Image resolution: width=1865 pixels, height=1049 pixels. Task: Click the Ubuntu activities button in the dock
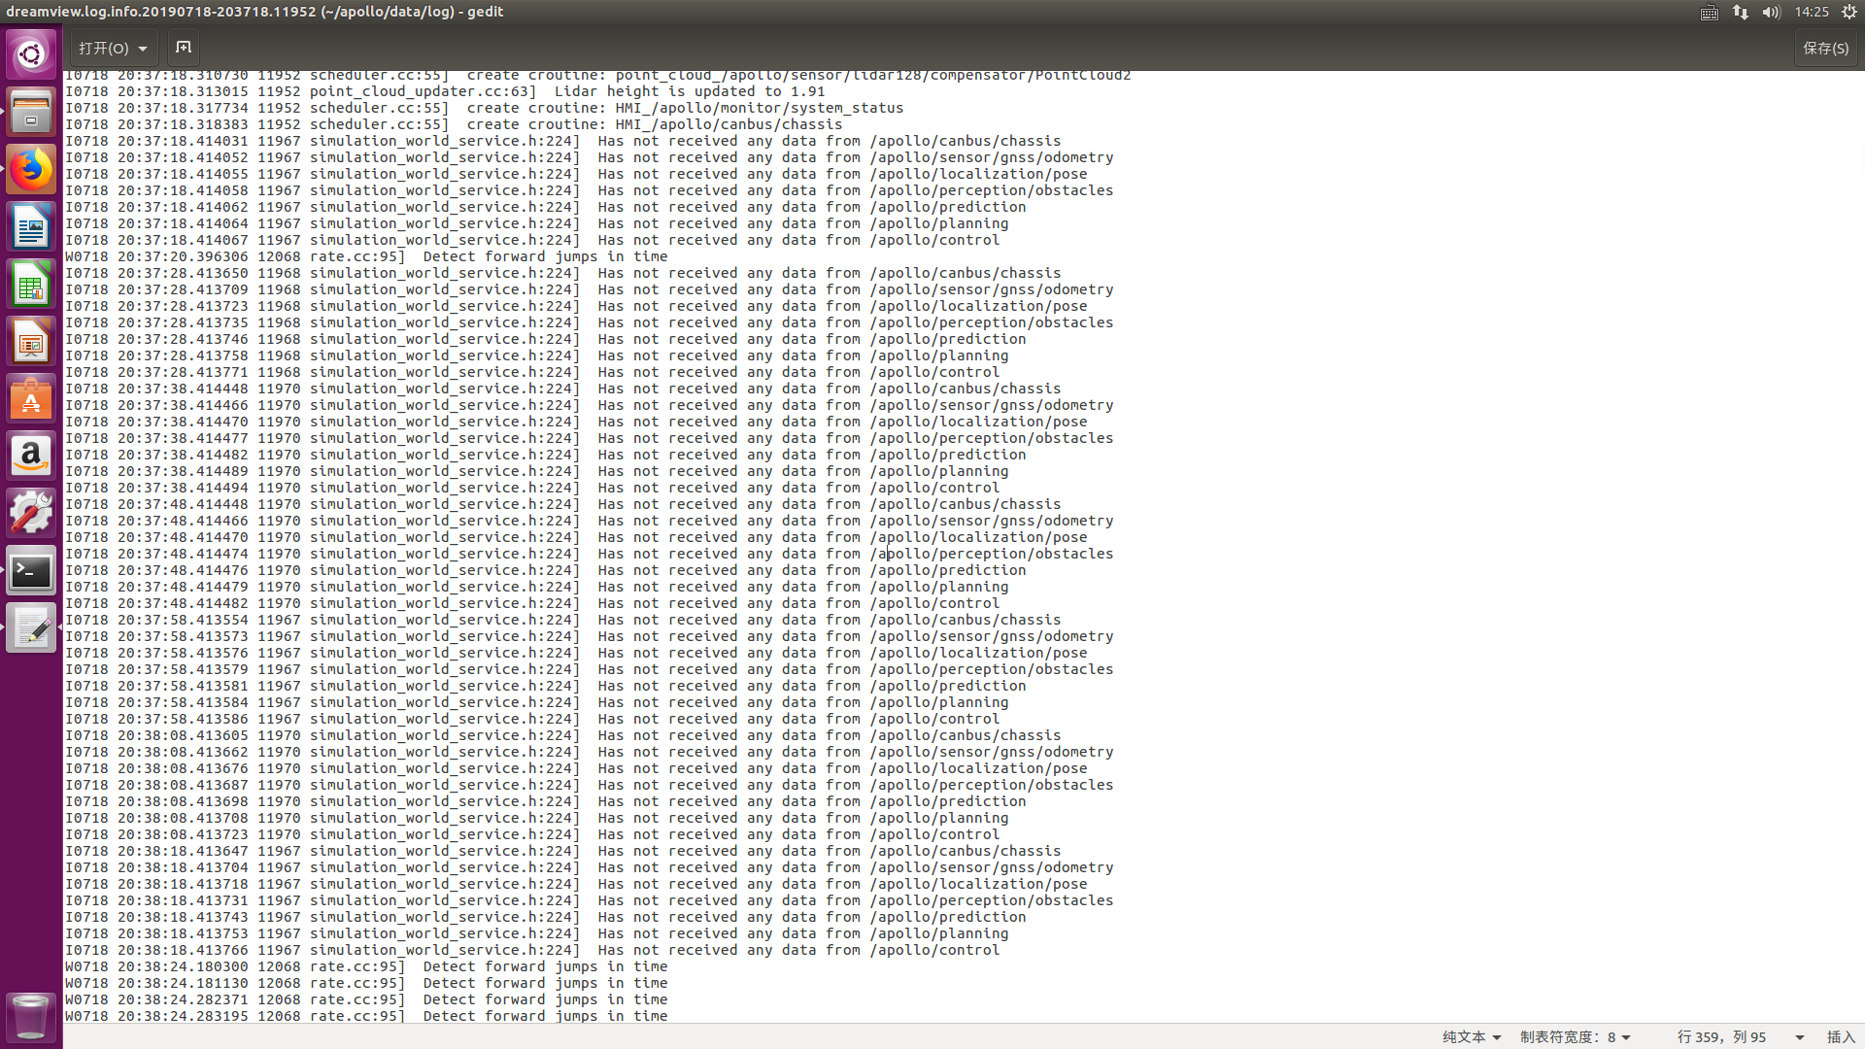pos(31,53)
